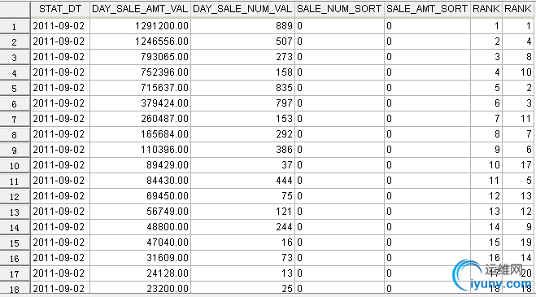Screen dimensions: 536x297
Task: Click the STAT_DT column header
Action: (60, 9)
